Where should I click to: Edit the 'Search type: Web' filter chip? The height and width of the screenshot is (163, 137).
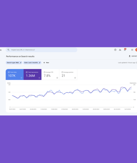point(14,62)
